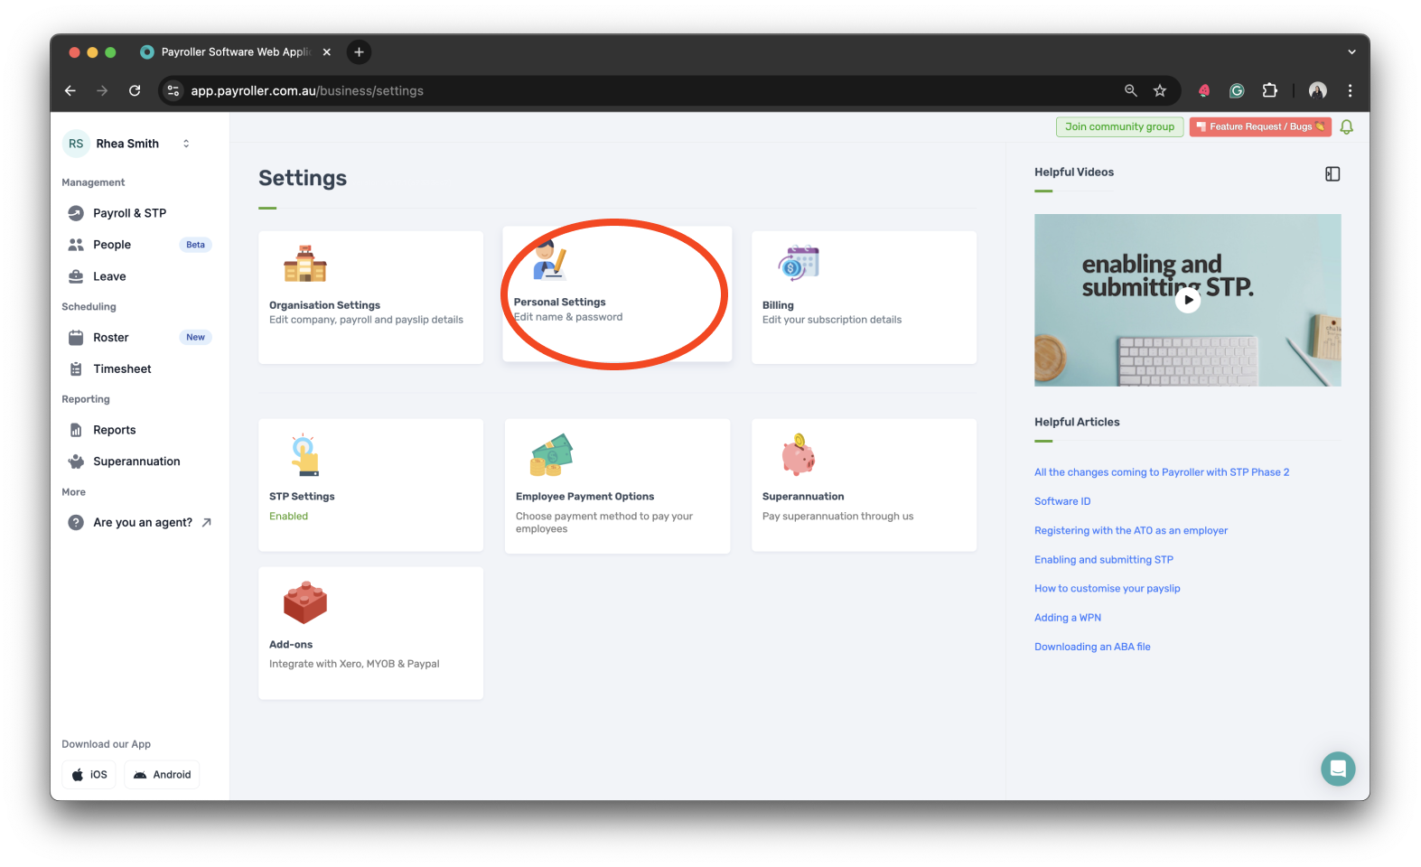1421x867 pixels.
Task: Click the Superannuation piggy bank sidebar icon
Action: coord(76,461)
